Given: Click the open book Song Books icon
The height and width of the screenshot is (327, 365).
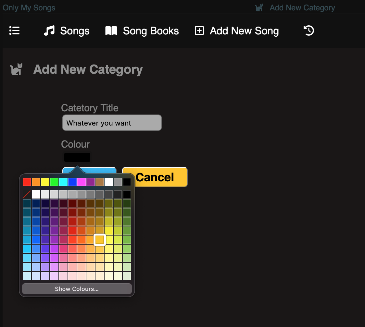Looking at the screenshot, I should 111,31.
